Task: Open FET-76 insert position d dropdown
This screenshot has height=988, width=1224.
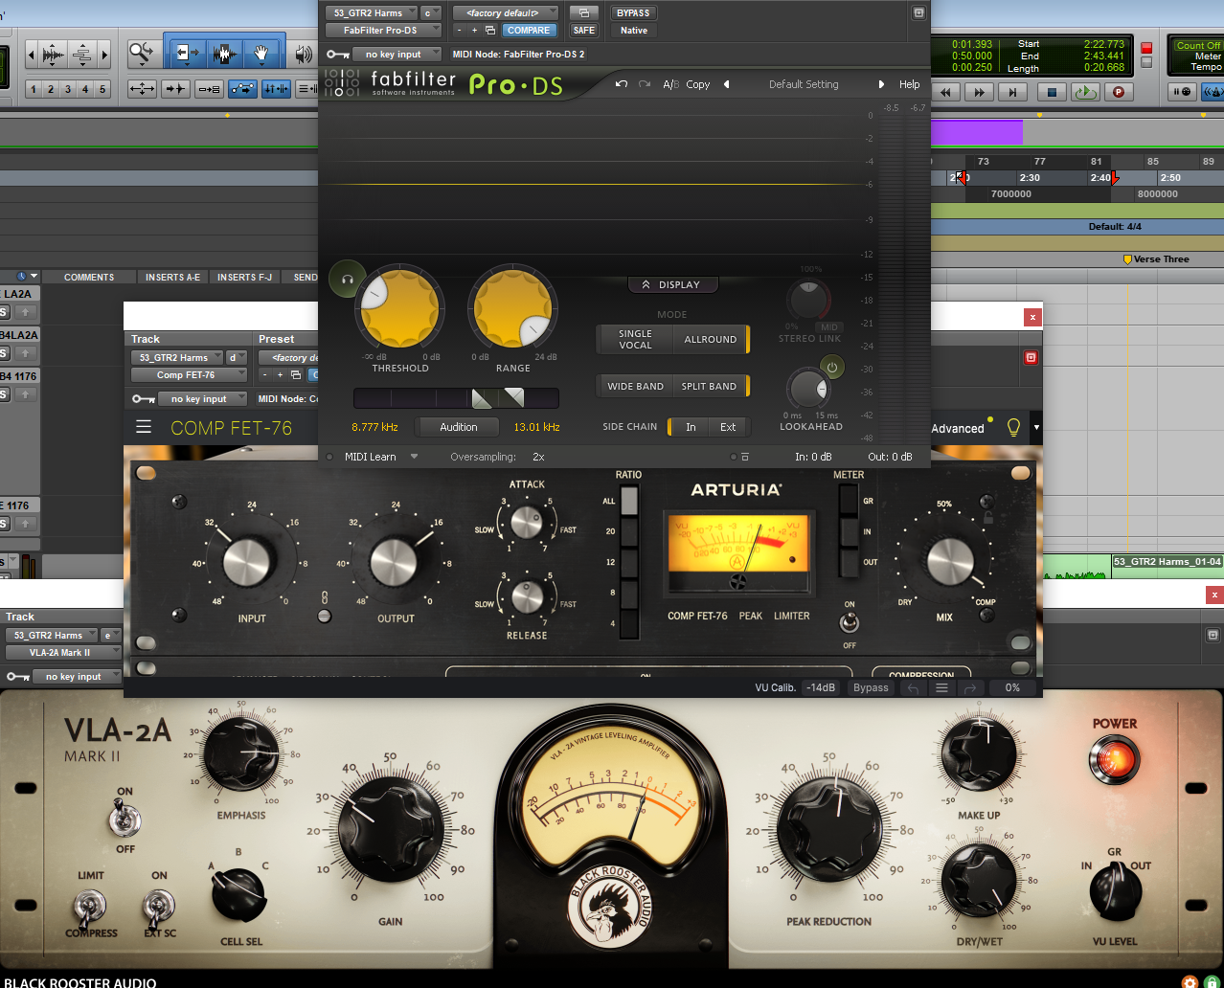Action: click(x=237, y=357)
